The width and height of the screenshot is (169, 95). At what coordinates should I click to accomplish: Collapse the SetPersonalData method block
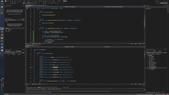34,81
